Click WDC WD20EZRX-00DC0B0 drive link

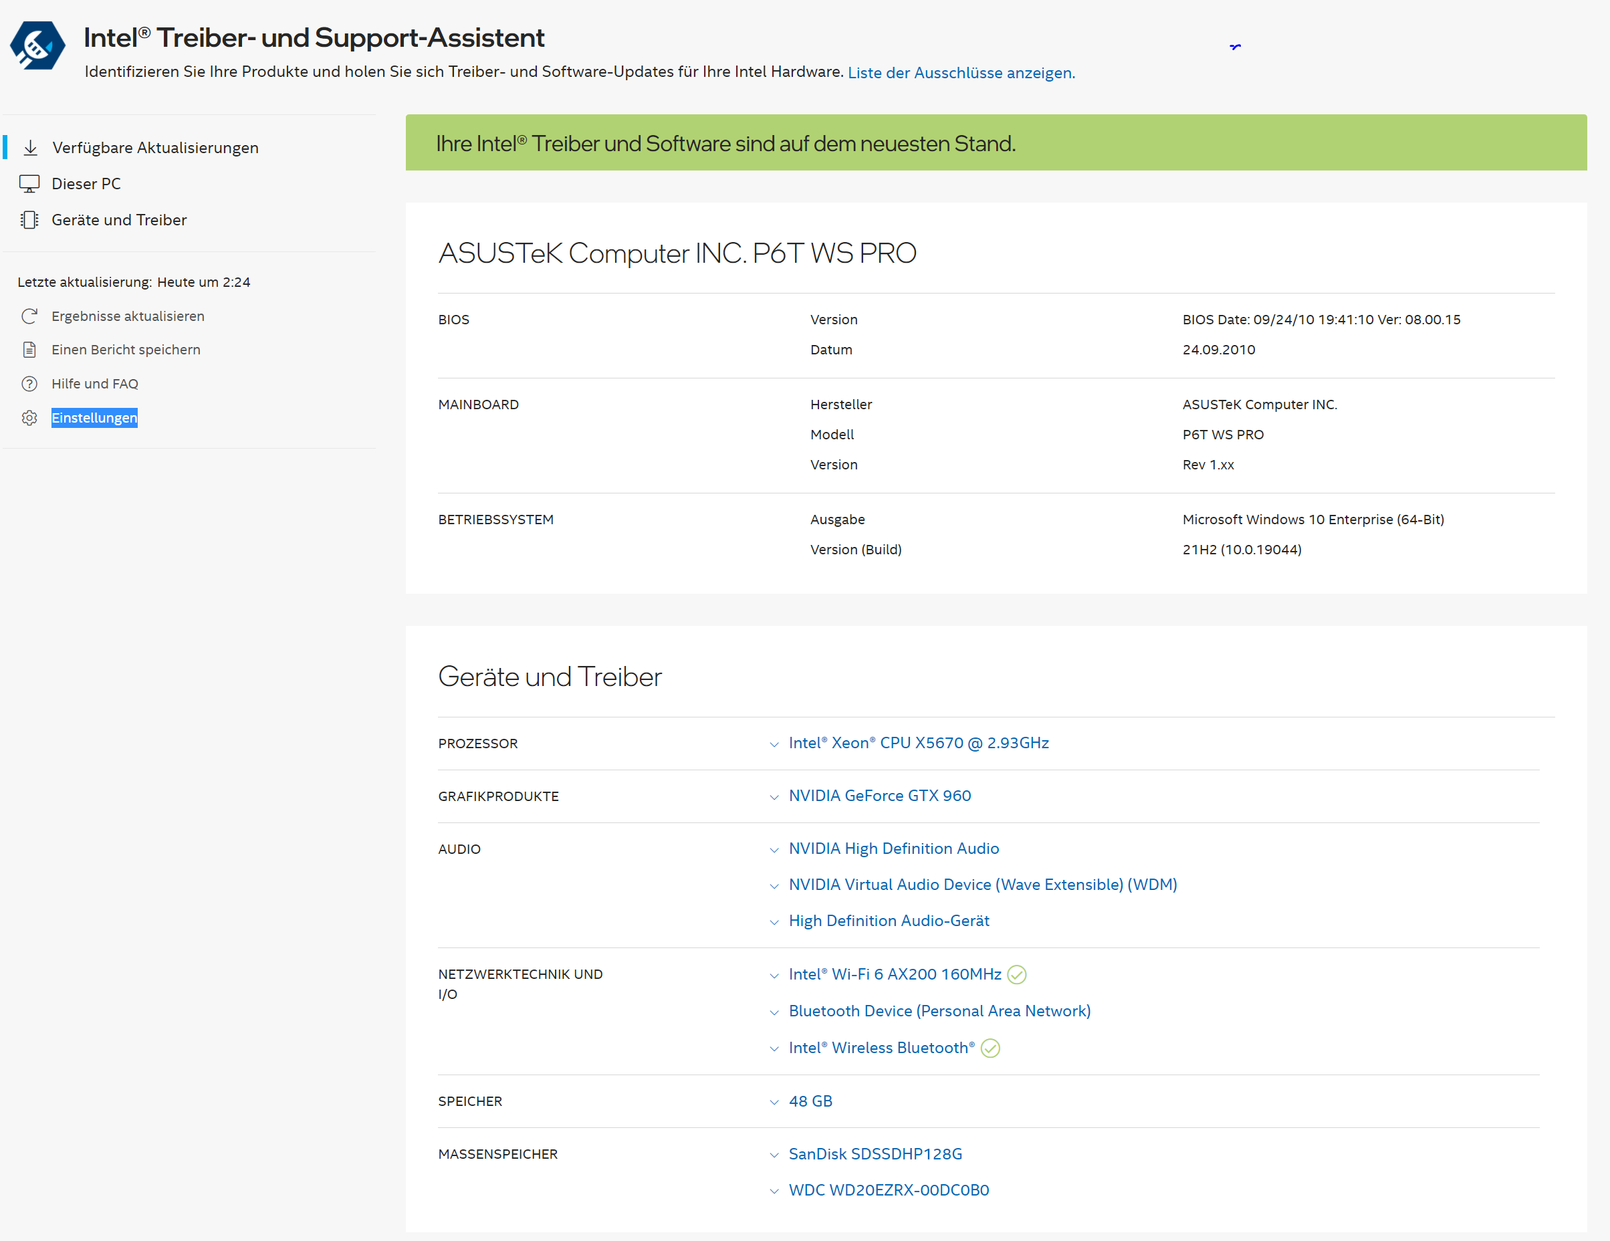(889, 1190)
